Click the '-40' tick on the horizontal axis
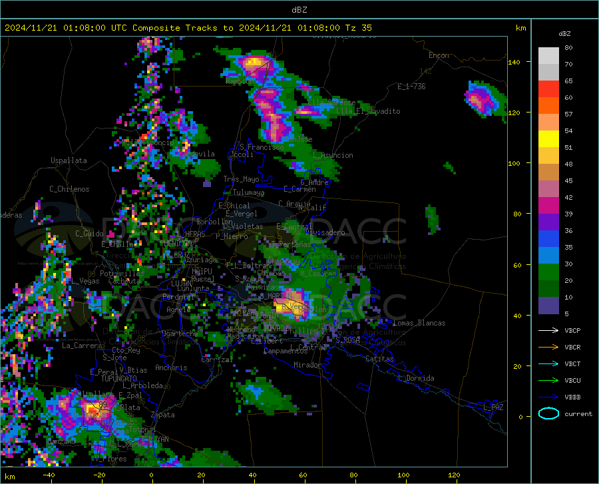 (x=49, y=475)
